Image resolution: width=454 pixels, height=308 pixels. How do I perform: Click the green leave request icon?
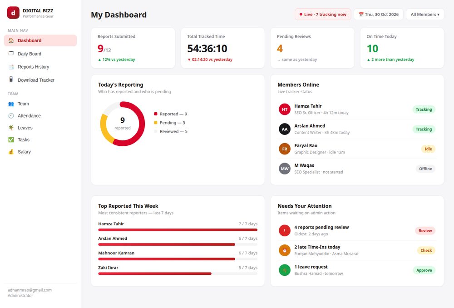click(x=285, y=270)
